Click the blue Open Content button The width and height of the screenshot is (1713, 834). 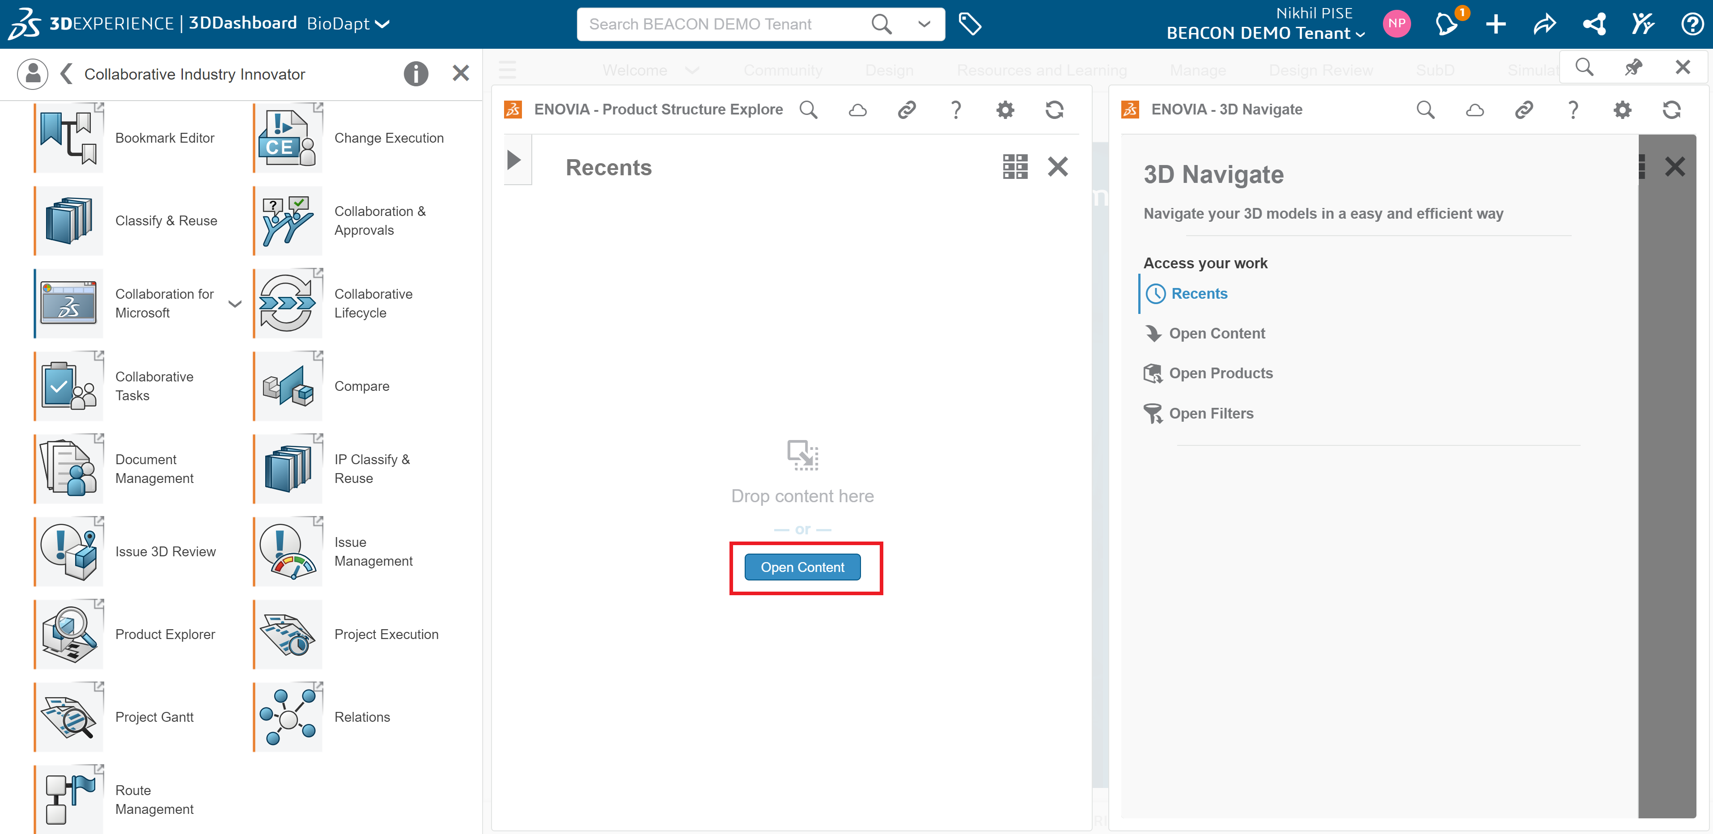[803, 567]
